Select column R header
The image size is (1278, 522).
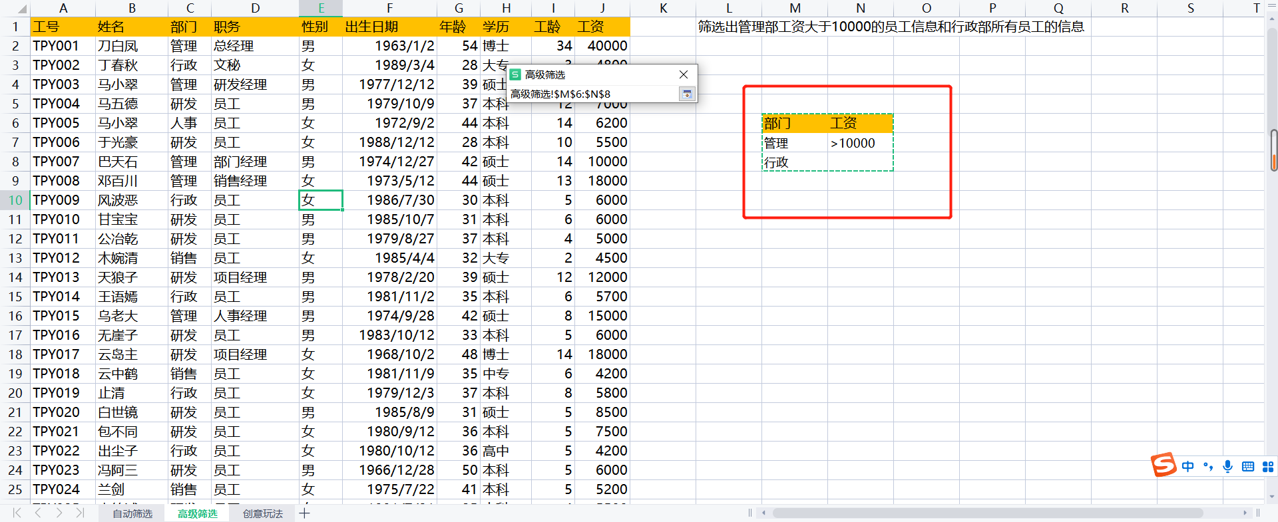(x=1124, y=8)
